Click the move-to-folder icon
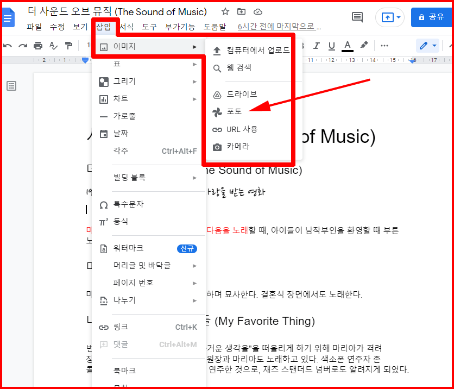This screenshot has width=454, height=389. 241,12
